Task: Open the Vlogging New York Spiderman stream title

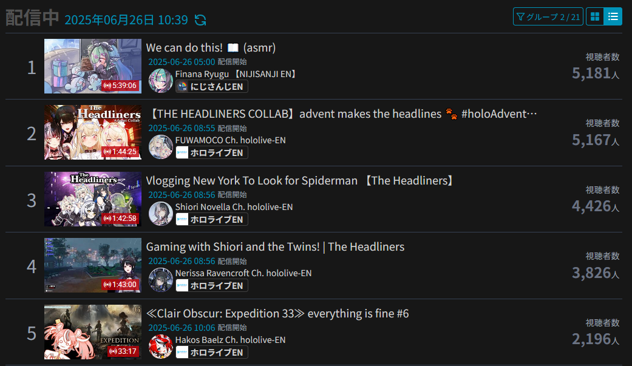Action: point(301,181)
